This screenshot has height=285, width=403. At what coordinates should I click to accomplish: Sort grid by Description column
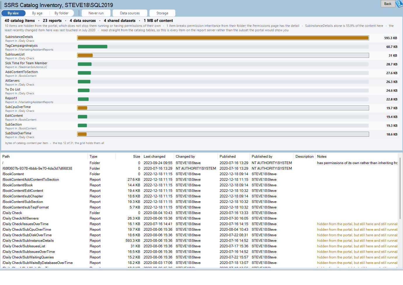tap(304, 157)
